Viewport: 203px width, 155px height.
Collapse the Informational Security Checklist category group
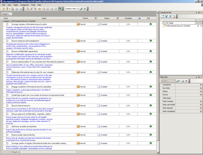pyautogui.click(x=2, y=21)
